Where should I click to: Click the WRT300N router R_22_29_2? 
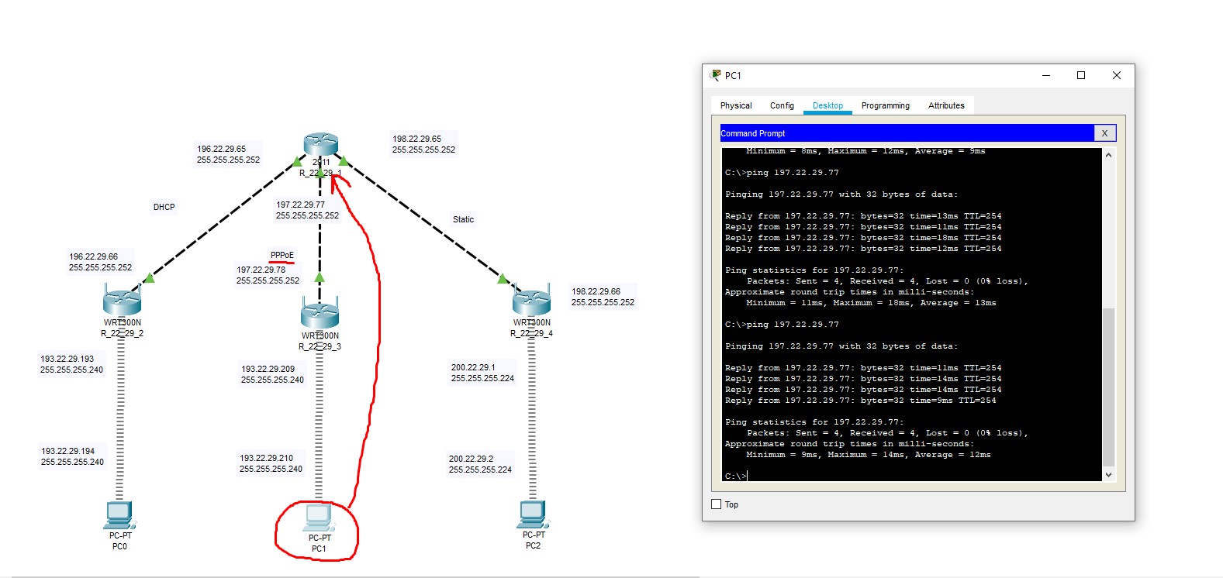122,301
